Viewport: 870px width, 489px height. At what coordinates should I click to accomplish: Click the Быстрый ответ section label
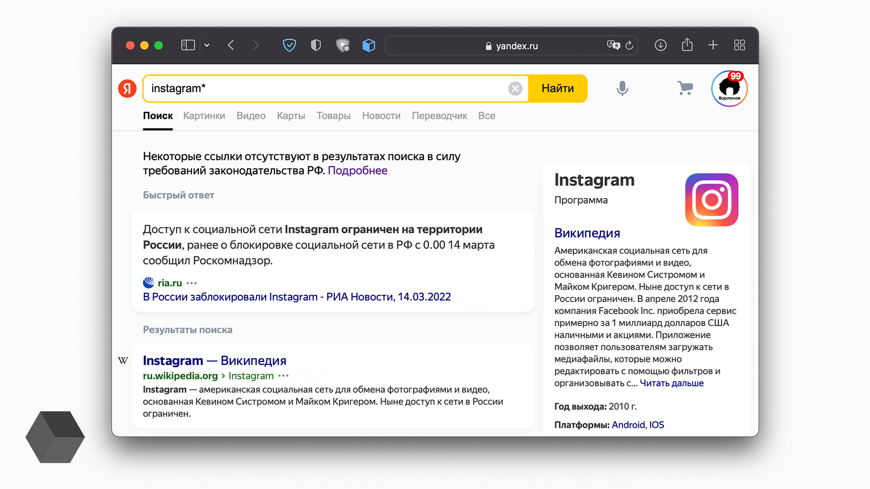pyautogui.click(x=179, y=195)
